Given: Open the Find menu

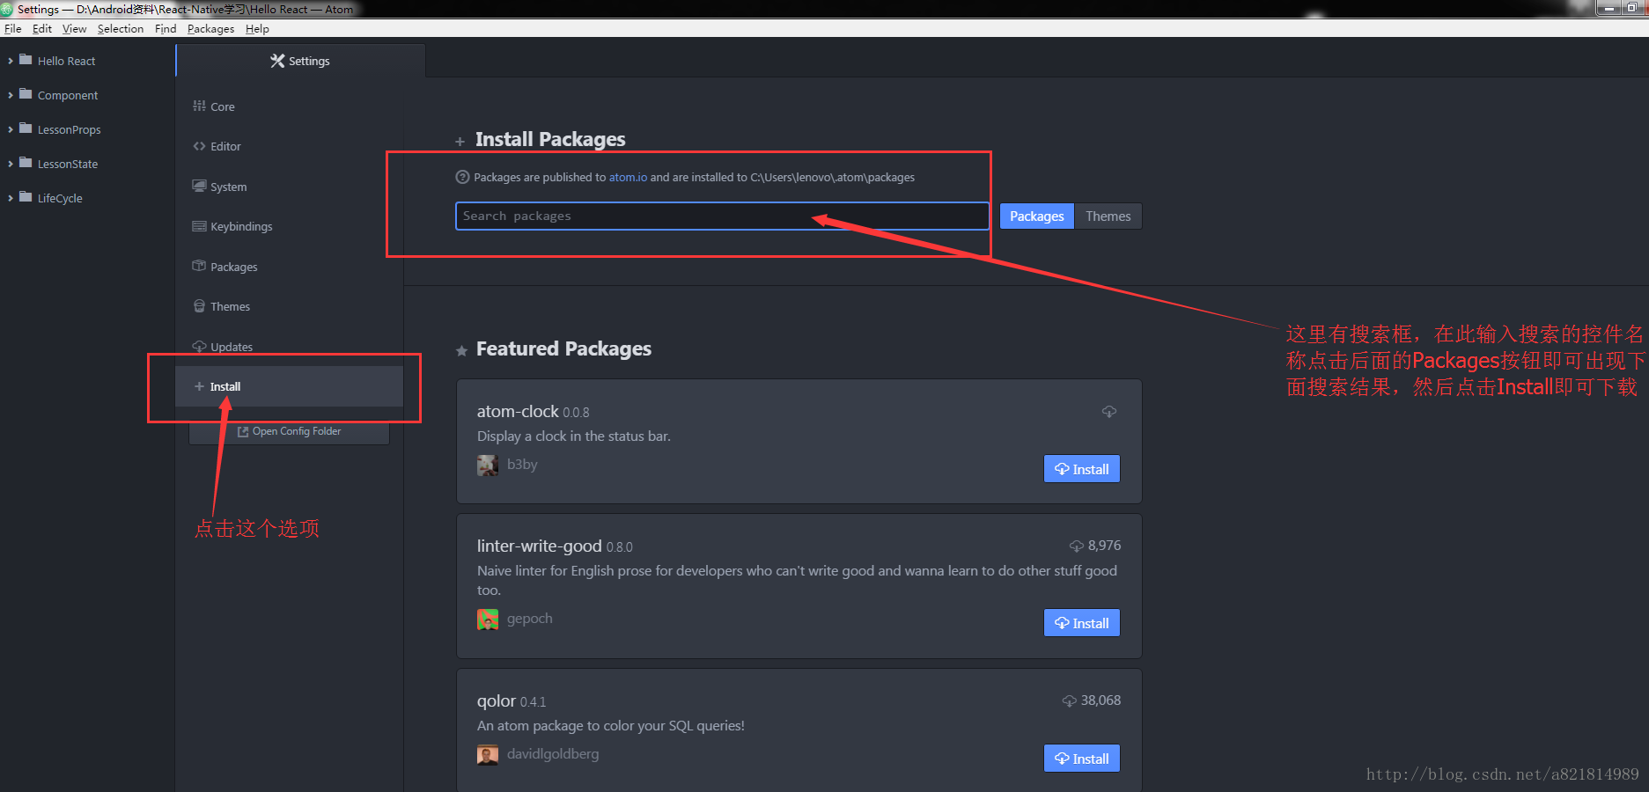Looking at the screenshot, I should 166,28.
